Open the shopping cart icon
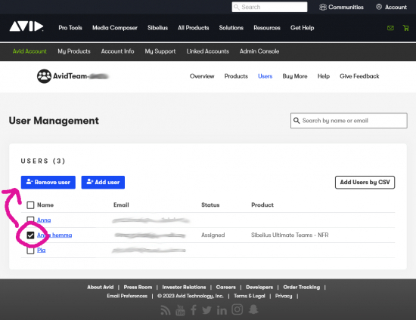The width and height of the screenshot is (416, 320). pyautogui.click(x=405, y=28)
